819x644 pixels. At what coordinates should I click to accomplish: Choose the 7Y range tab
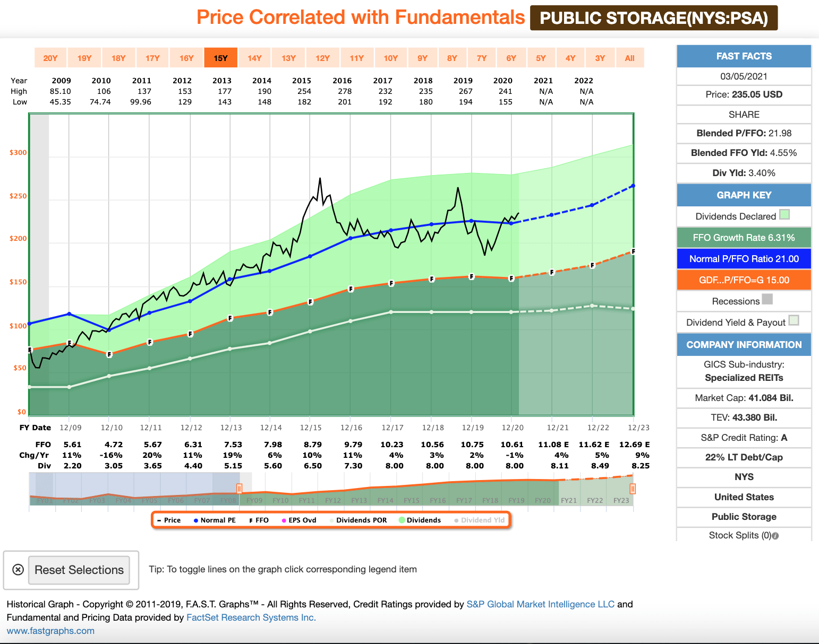click(482, 58)
